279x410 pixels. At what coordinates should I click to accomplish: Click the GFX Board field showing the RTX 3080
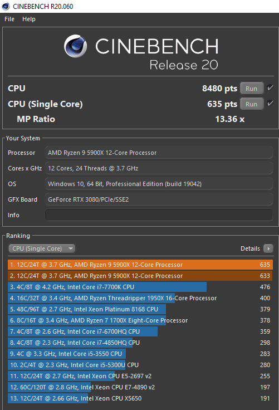tap(159, 199)
